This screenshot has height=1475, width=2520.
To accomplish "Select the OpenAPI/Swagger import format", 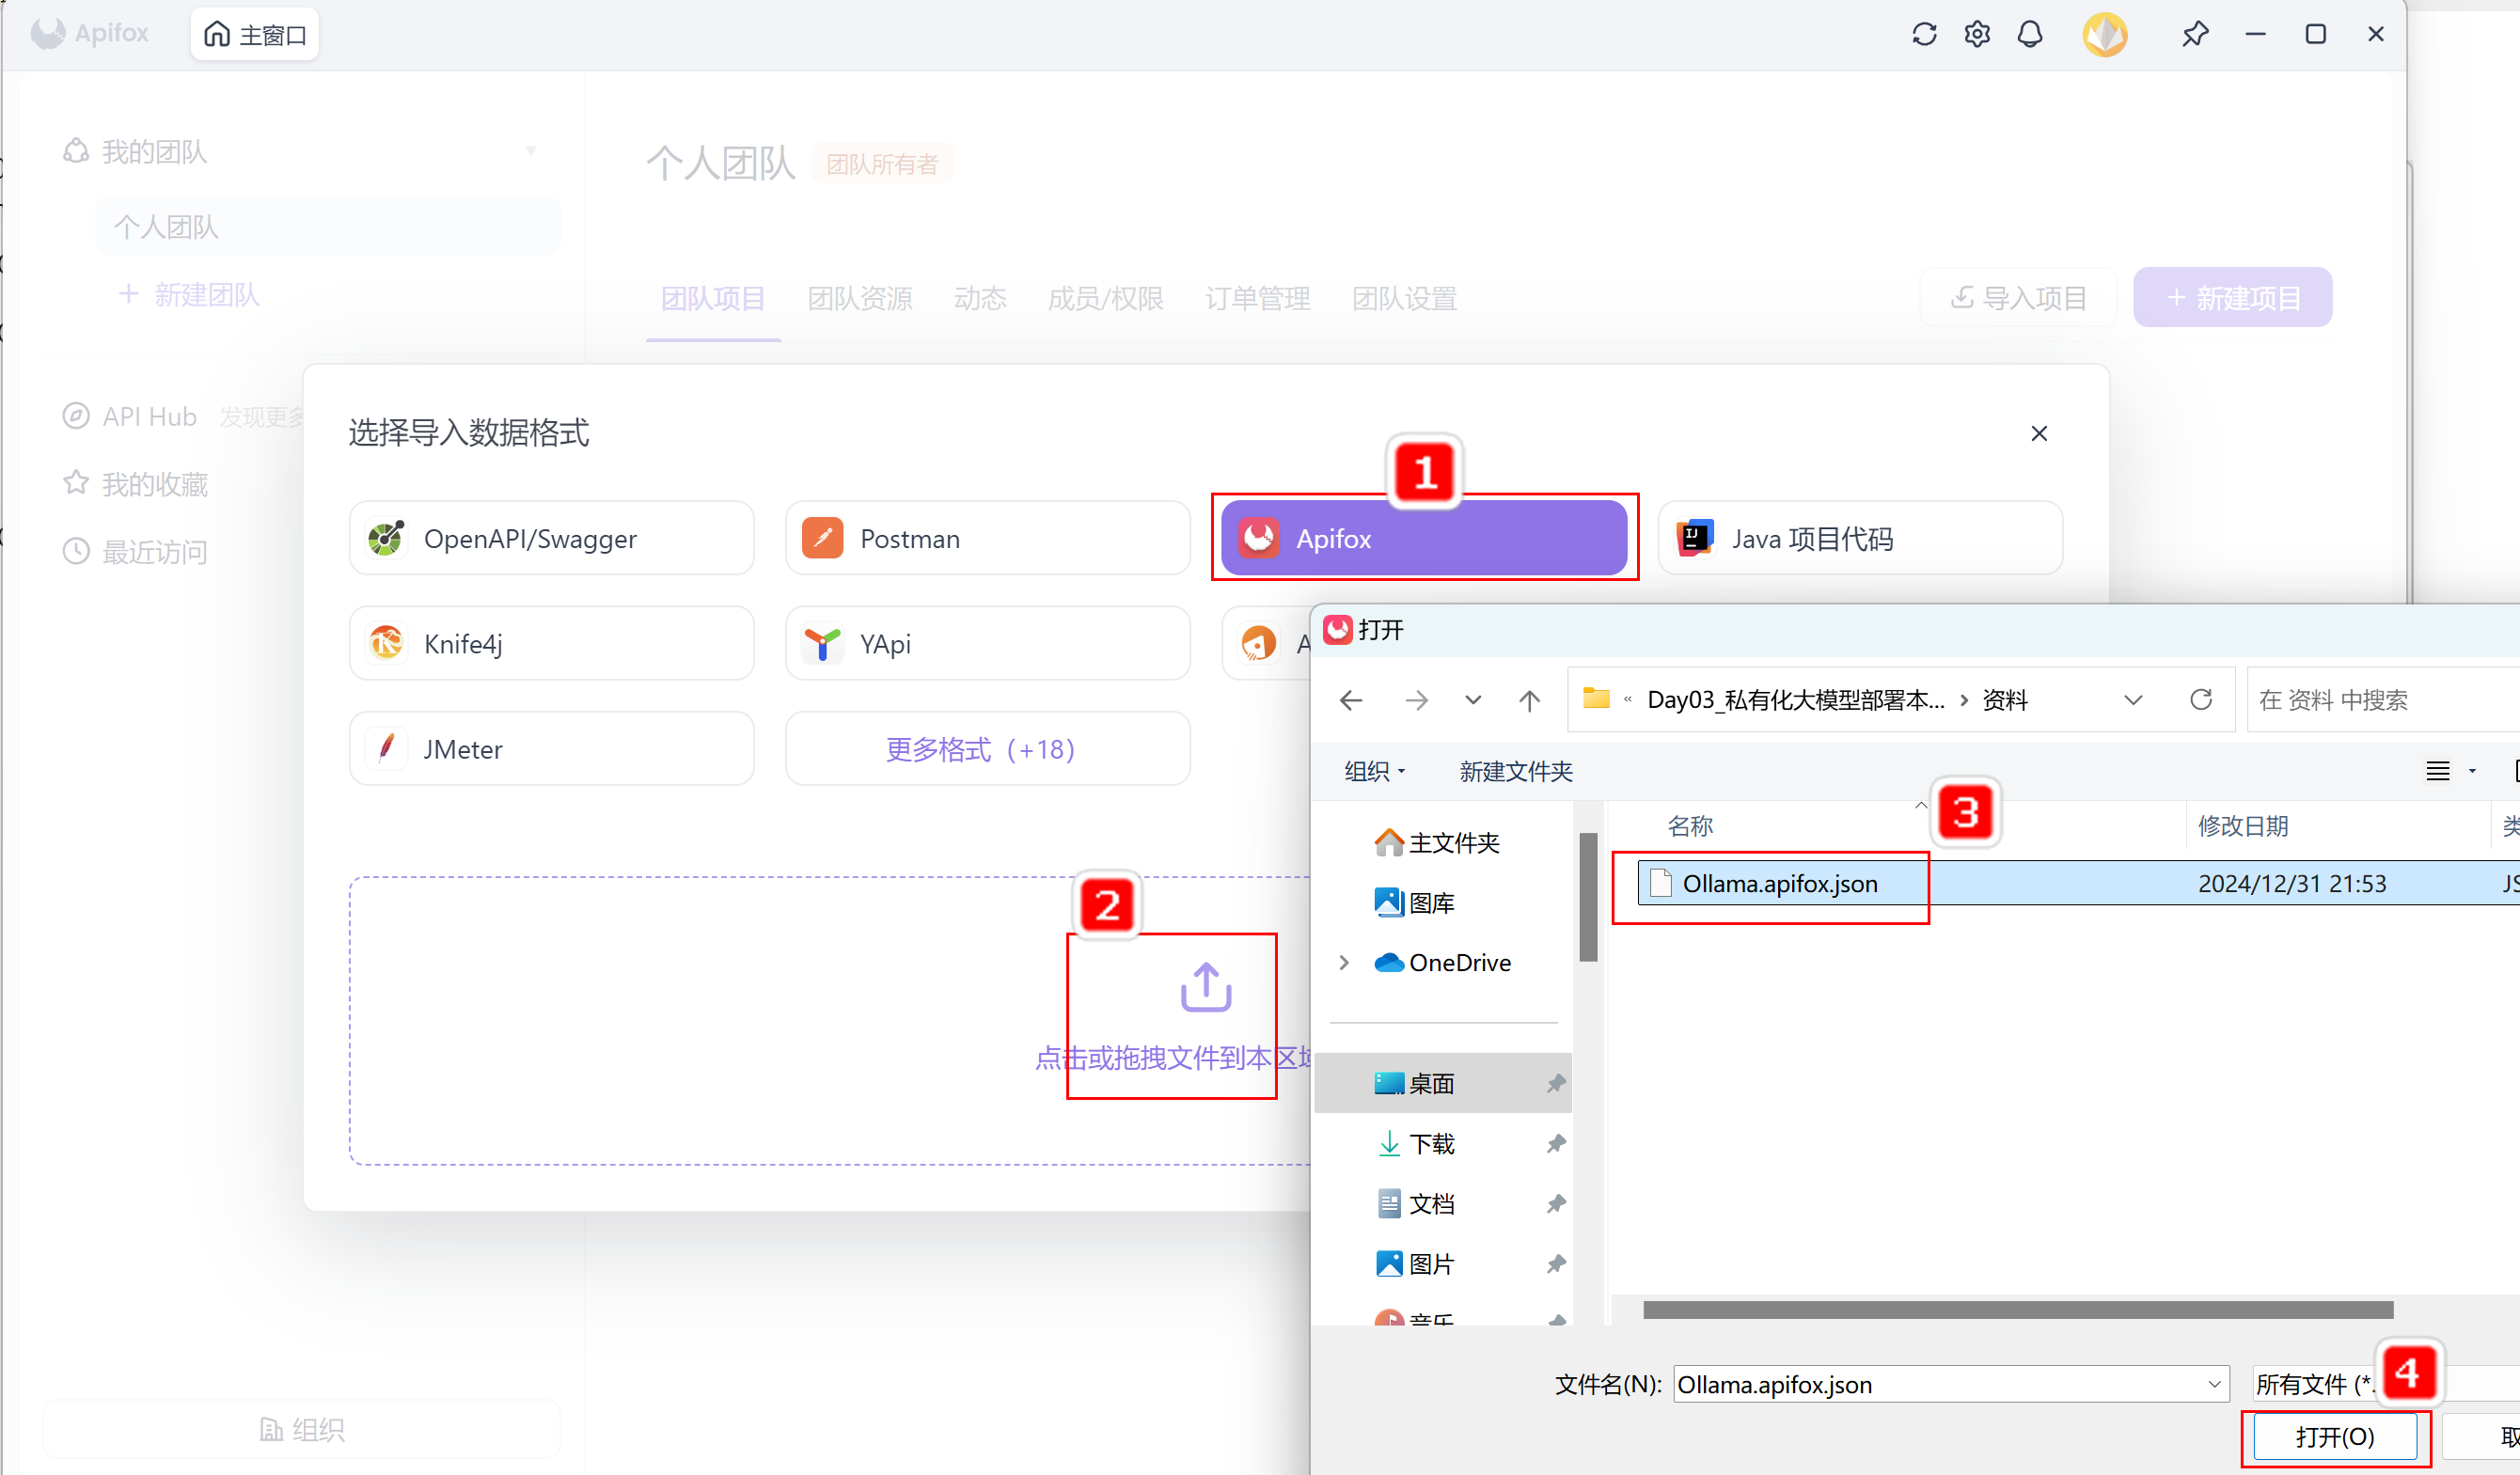I will [551, 538].
